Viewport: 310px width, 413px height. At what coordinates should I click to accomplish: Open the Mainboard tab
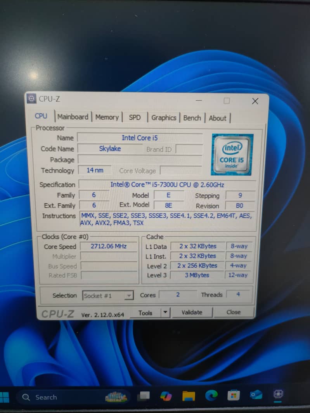(x=73, y=117)
